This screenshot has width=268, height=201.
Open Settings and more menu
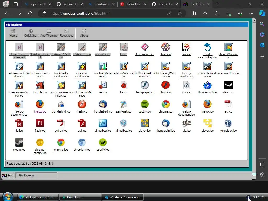coord(251,13)
